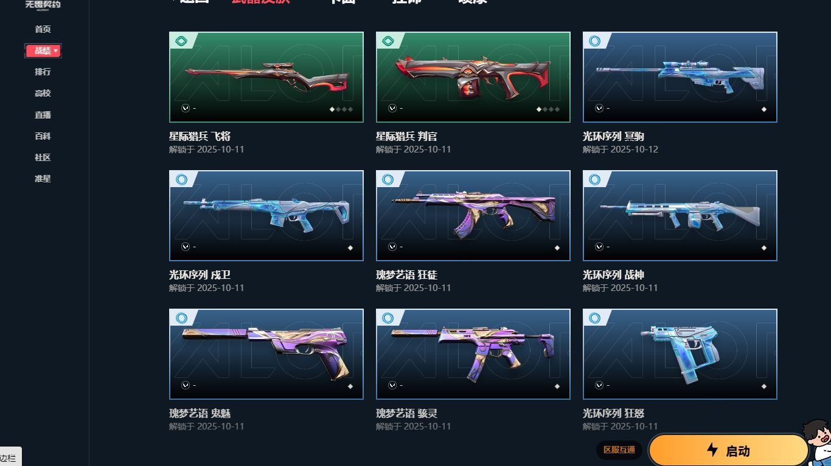Image resolution: width=831 pixels, height=466 pixels.
Task: Open the 光环序列 战神 skin thumbnail
Action: pos(680,216)
